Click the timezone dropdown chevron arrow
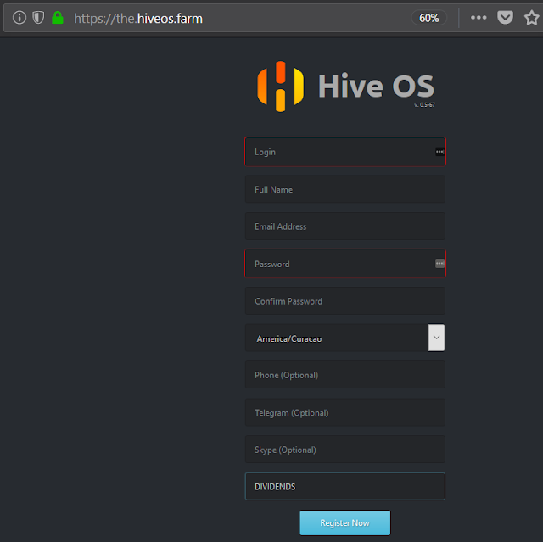Screen dimensions: 543x542 pyautogui.click(x=436, y=338)
